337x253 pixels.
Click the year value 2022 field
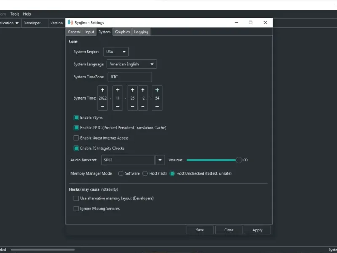tap(102, 98)
